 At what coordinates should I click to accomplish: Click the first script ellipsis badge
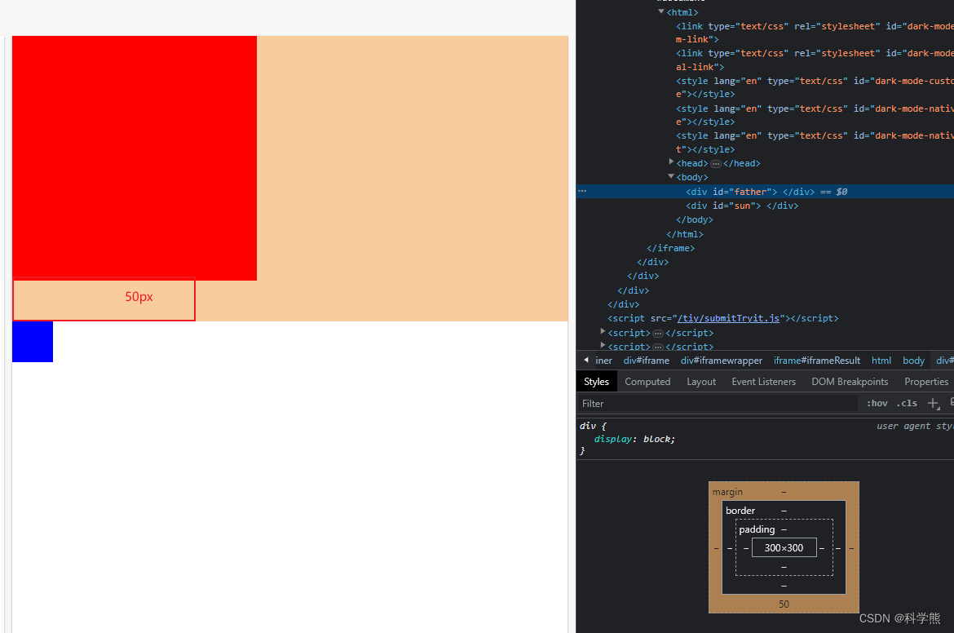point(658,334)
